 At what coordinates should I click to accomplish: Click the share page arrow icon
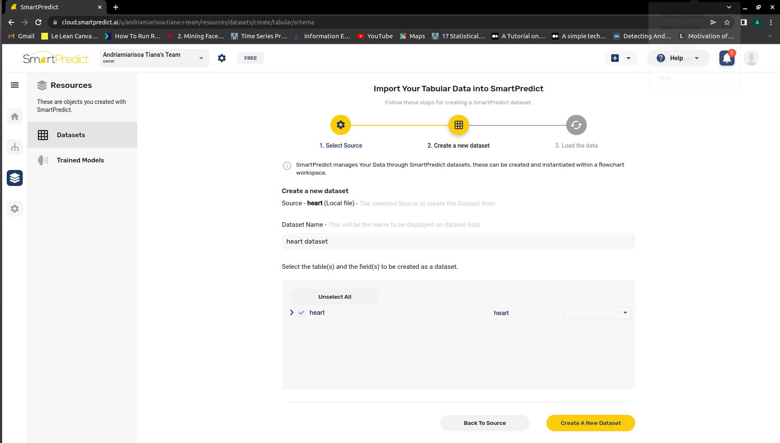[x=713, y=22]
